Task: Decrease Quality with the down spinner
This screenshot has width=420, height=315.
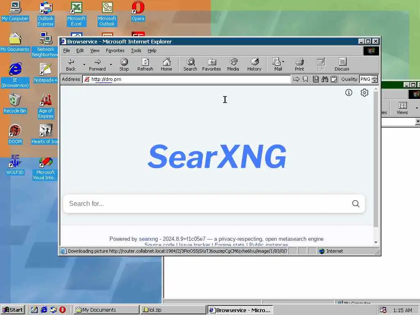Action: (375, 81)
